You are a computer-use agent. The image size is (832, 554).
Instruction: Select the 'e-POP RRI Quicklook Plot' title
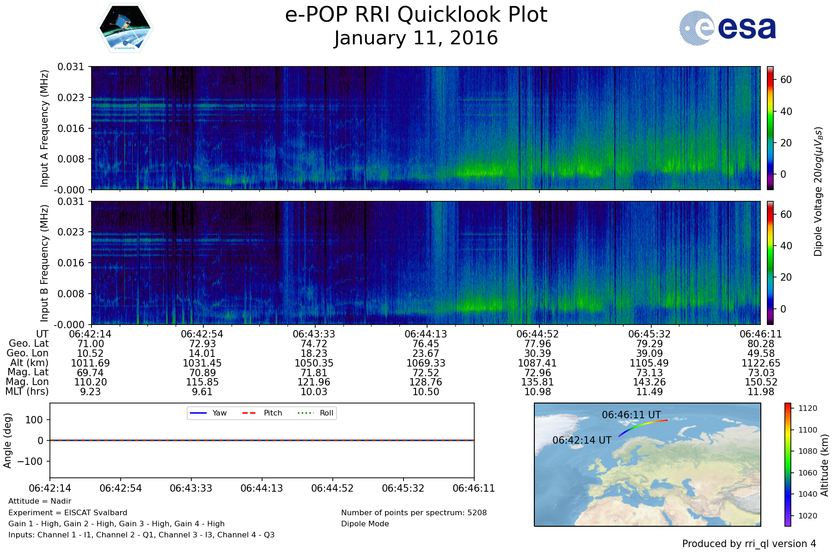pos(416,15)
